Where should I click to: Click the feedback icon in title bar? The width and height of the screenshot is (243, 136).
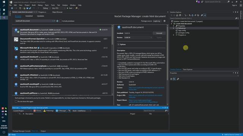pyautogui.click(x=202, y=2)
